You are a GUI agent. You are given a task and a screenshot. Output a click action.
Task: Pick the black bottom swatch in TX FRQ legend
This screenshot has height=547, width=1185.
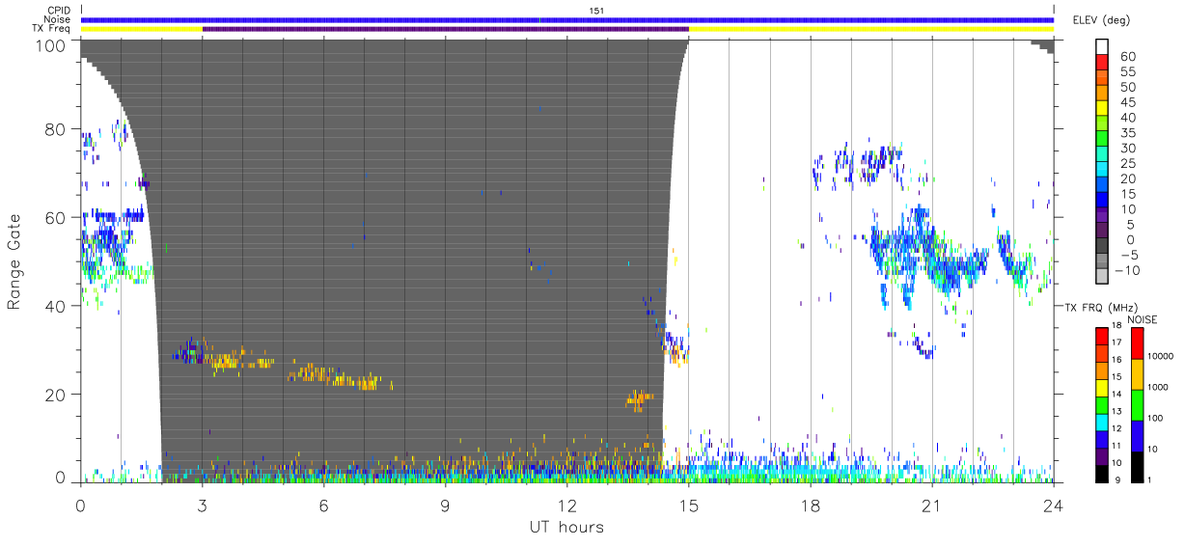point(1102,474)
